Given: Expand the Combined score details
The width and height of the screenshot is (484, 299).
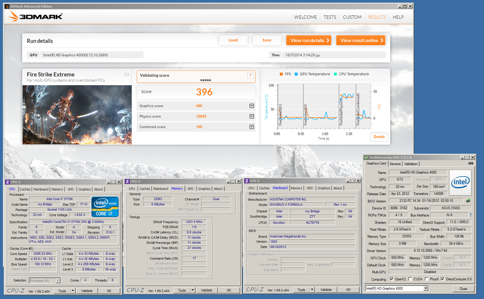Looking at the screenshot, I should (x=252, y=127).
